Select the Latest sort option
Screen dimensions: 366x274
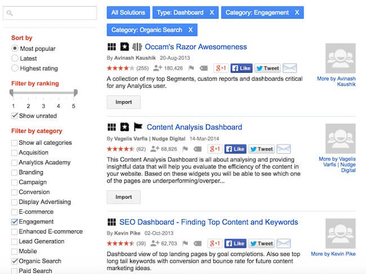pyautogui.click(x=15, y=59)
